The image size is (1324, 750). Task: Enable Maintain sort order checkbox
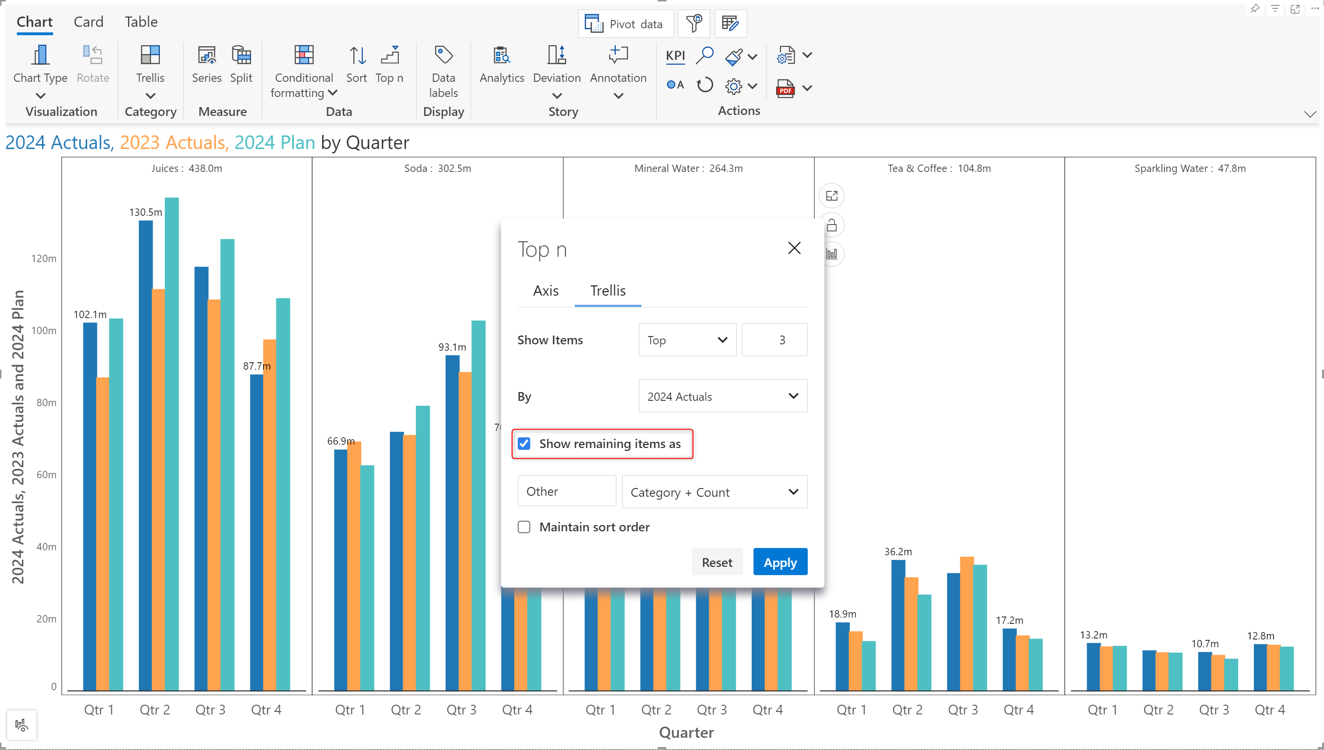point(524,527)
